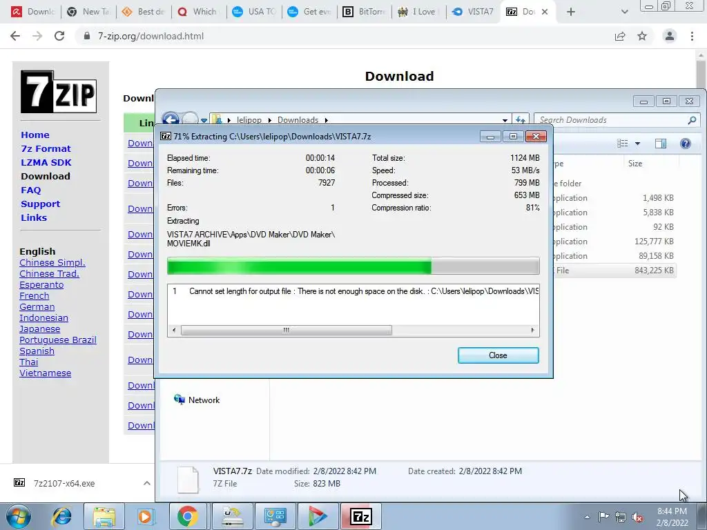Viewport: 707px width, 530px height.
Task: Expand the chevron next to 7z2107-x64.exe download
Action: (x=146, y=483)
